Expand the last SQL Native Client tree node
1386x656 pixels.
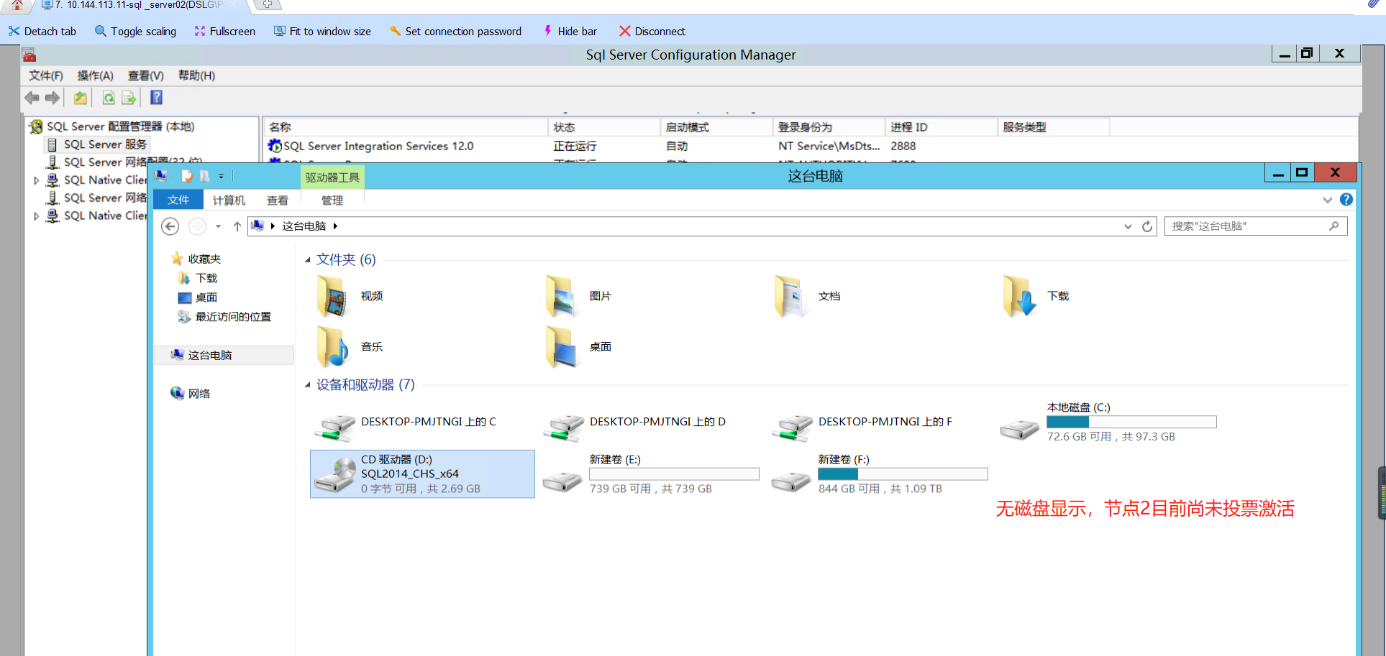37,216
